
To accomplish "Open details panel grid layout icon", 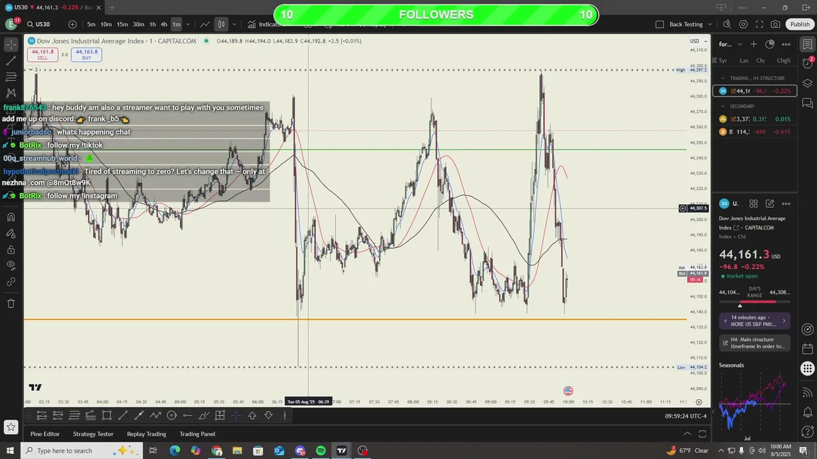I will (754, 203).
